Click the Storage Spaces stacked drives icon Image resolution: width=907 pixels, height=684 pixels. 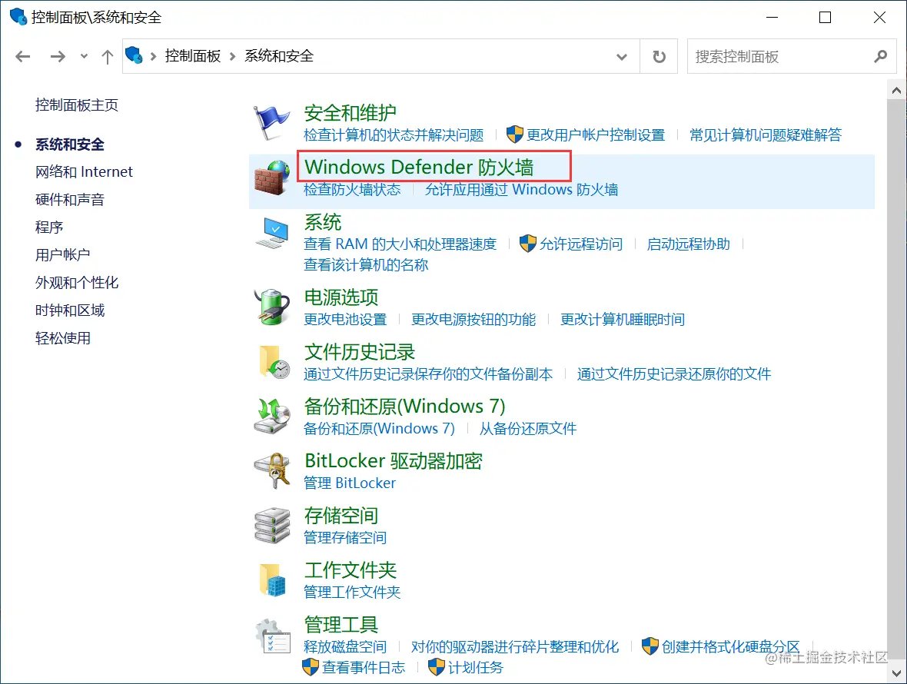(272, 525)
